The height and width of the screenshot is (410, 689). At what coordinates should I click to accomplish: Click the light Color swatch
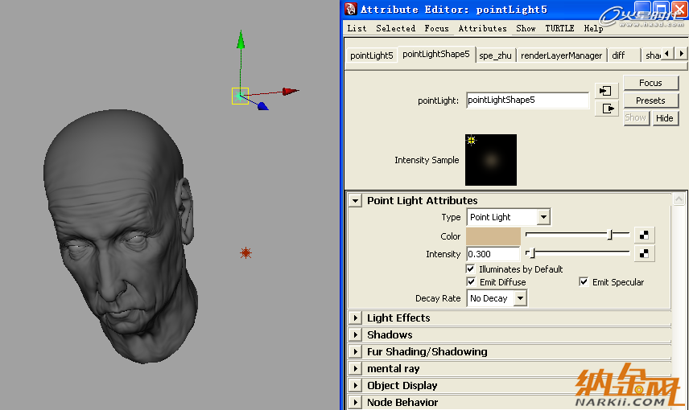[x=493, y=236]
